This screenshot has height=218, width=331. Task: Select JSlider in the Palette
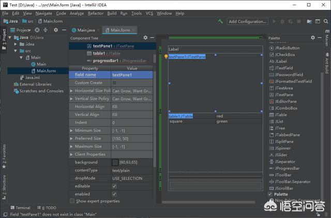pos(278,155)
